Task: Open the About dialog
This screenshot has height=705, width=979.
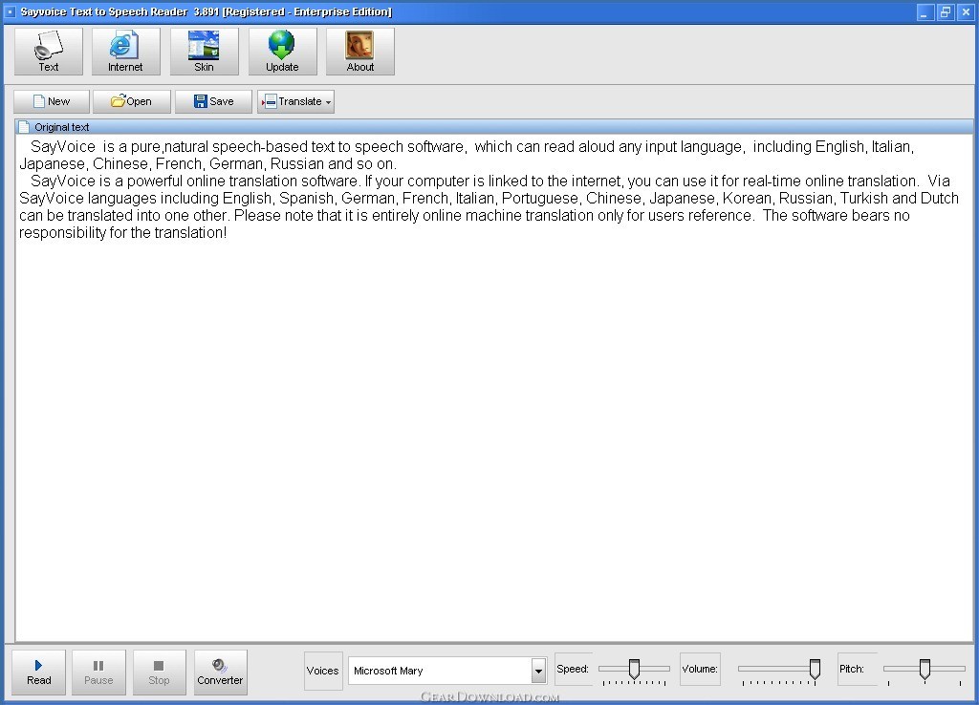Action: 360,52
